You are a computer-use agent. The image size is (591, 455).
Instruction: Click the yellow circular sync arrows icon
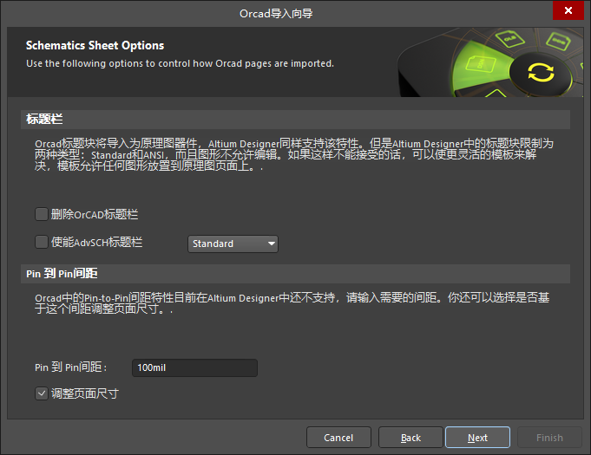point(540,72)
